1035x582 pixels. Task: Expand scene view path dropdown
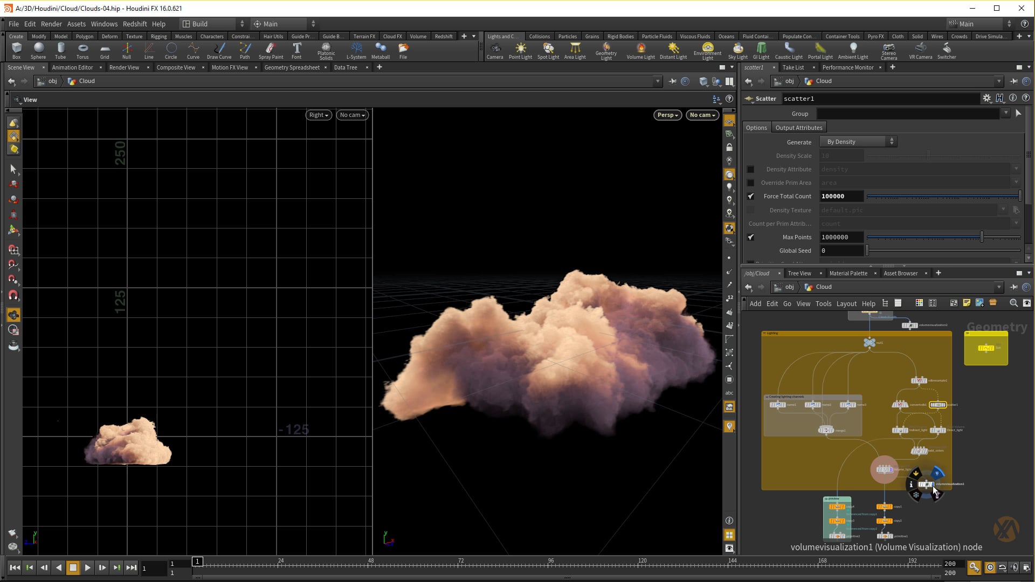[x=657, y=81]
